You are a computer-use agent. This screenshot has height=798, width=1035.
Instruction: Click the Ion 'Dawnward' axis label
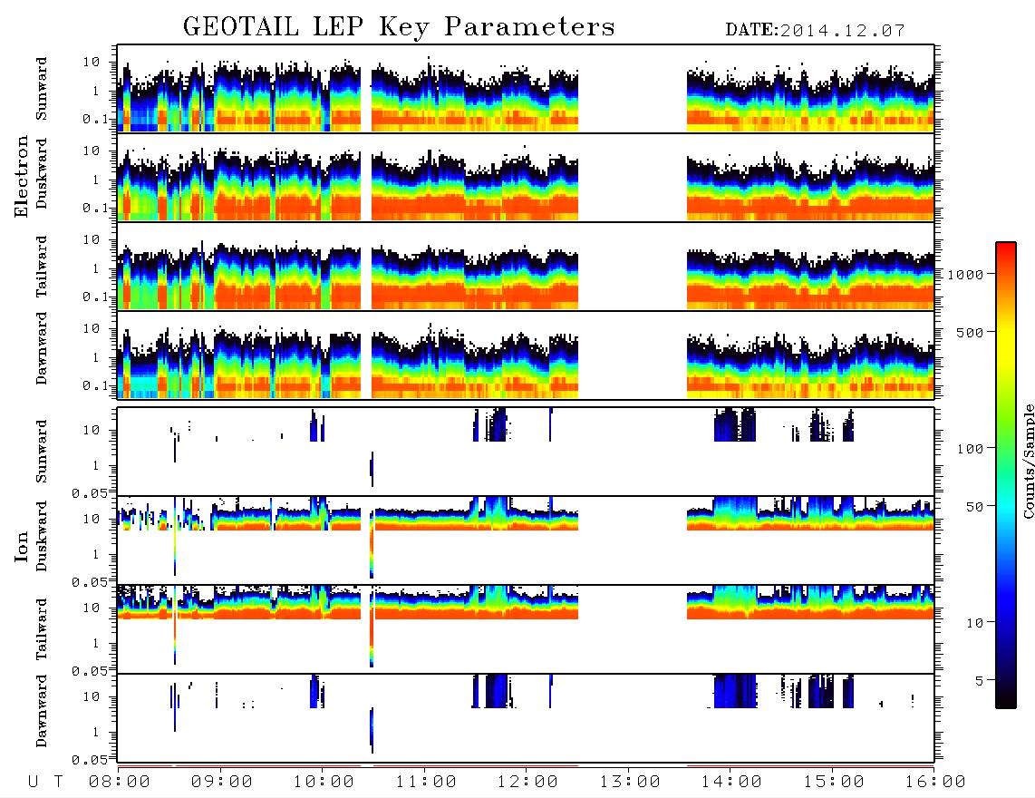click(x=42, y=711)
